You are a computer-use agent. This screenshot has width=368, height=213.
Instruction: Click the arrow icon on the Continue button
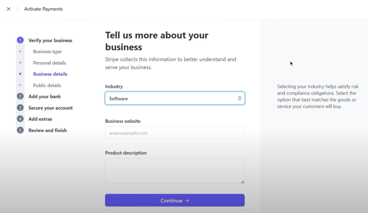[x=187, y=201]
